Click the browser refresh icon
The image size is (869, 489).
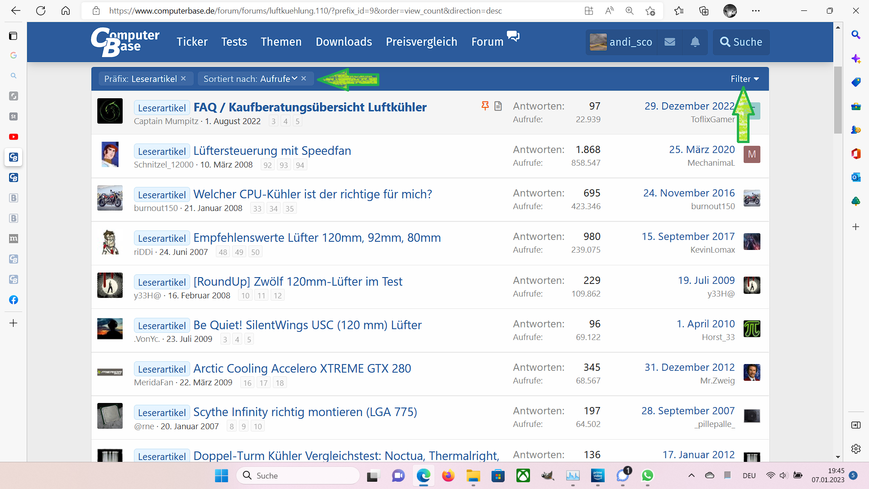pyautogui.click(x=41, y=11)
